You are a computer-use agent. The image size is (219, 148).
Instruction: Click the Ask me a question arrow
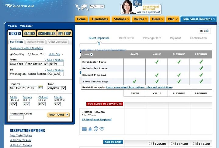tap(159, 12)
